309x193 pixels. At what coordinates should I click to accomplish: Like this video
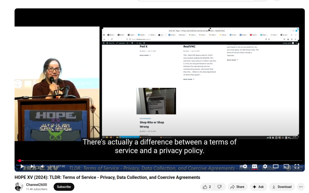[207, 187]
